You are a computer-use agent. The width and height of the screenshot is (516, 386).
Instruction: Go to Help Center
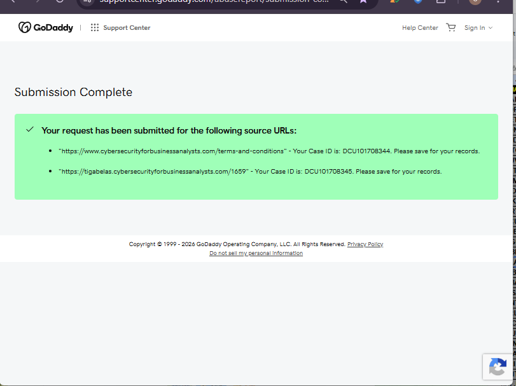coord(420,28)
